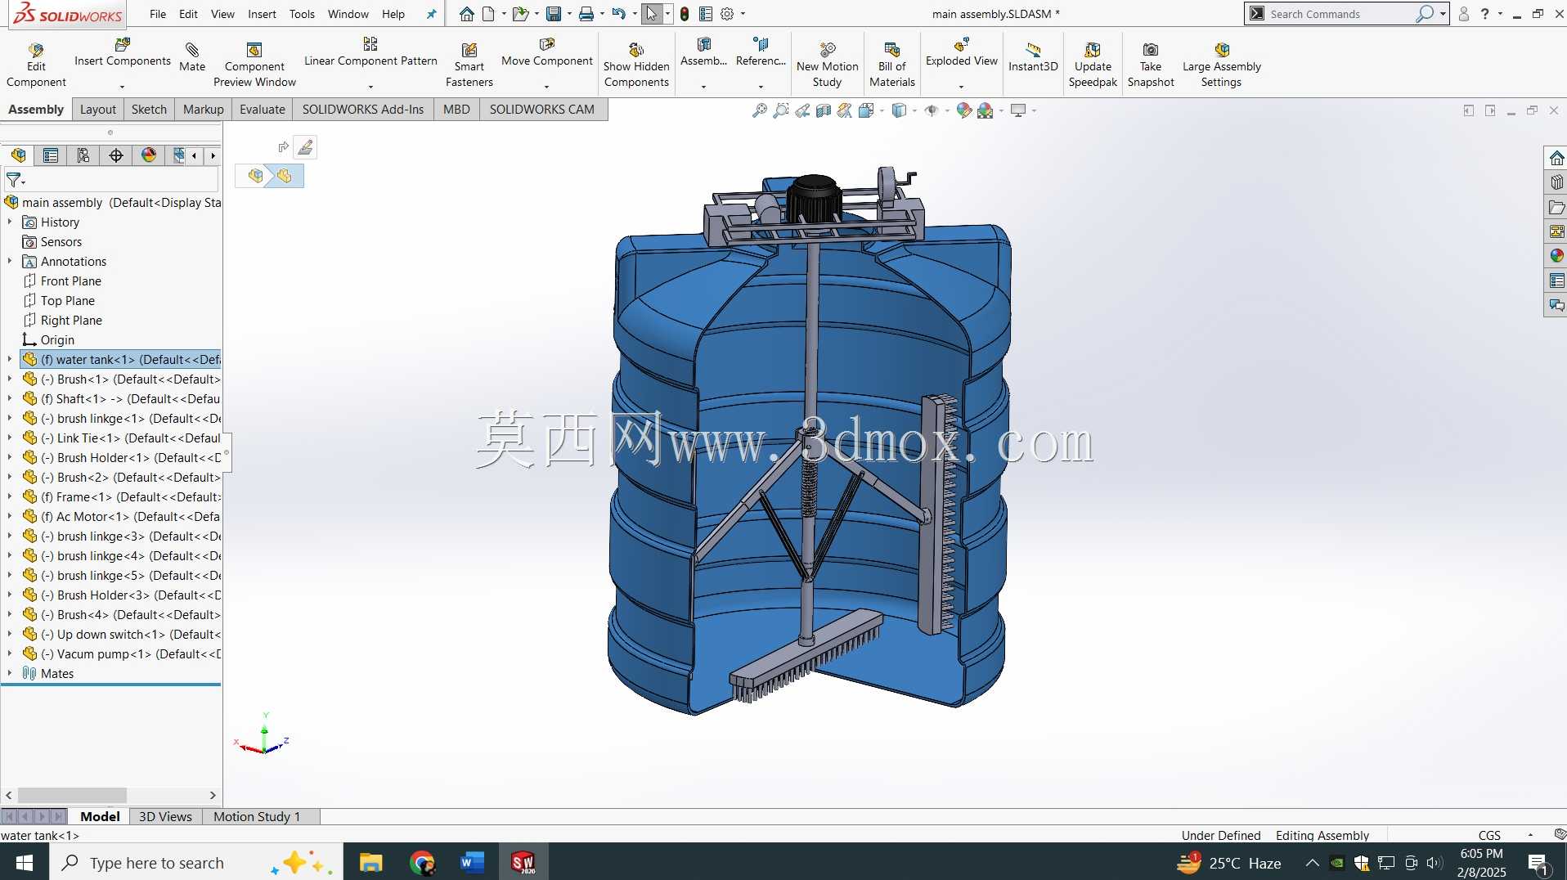Select the Move Component tool
Screen dimensions: 1567x880
[546, 54]
